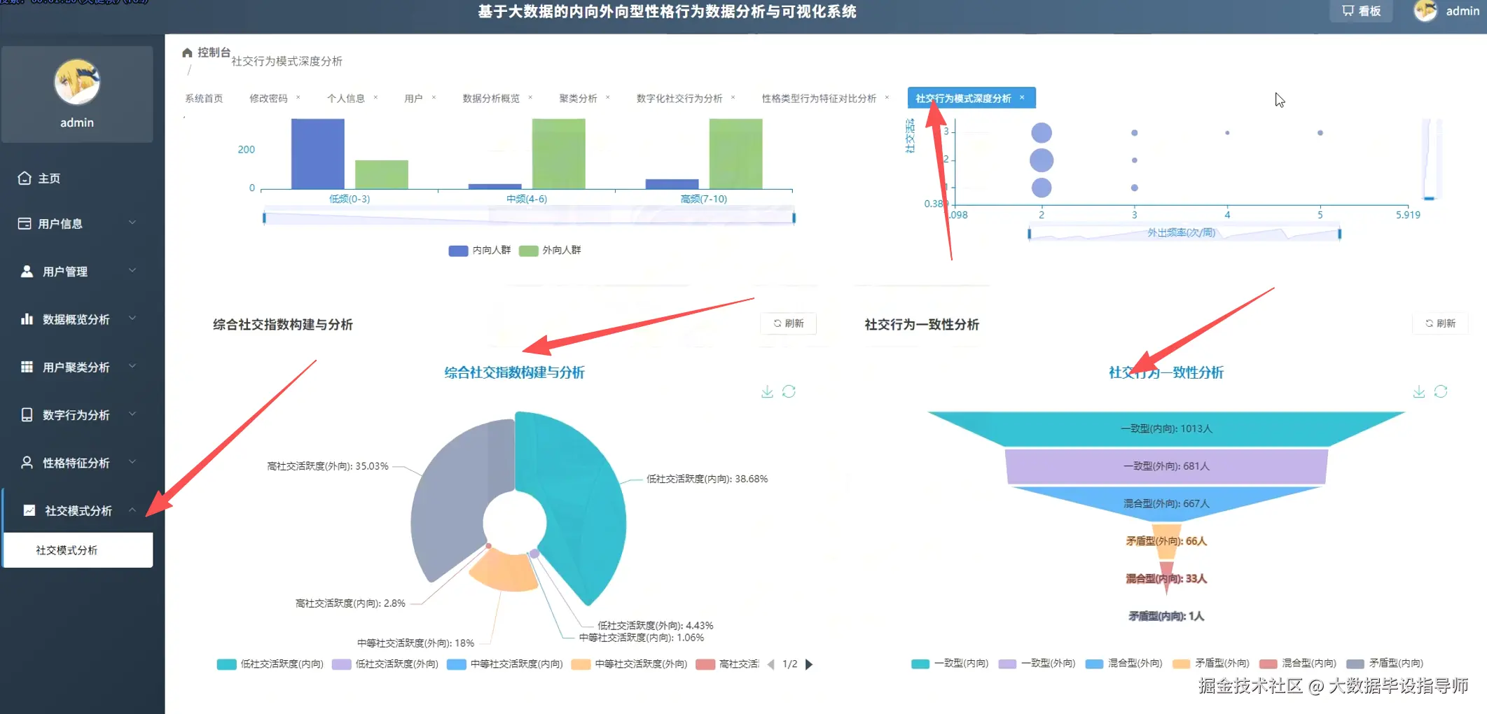Collapse the 社交模式分析 sidebar section
Screen dimensions: 1487x714
click(x=77, y=510)
